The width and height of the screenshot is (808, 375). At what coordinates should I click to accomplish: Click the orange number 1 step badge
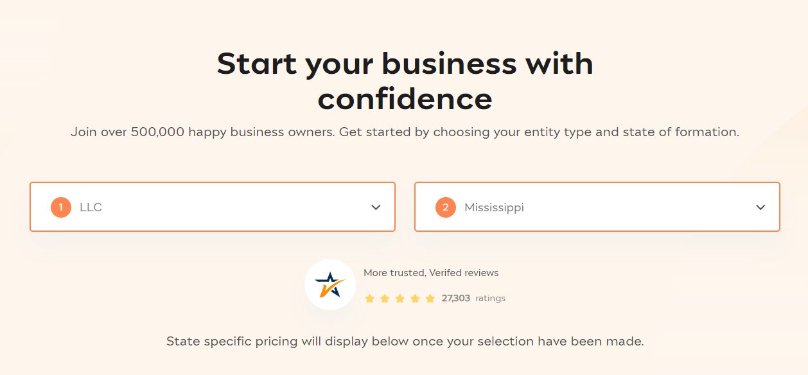point(61,207)
